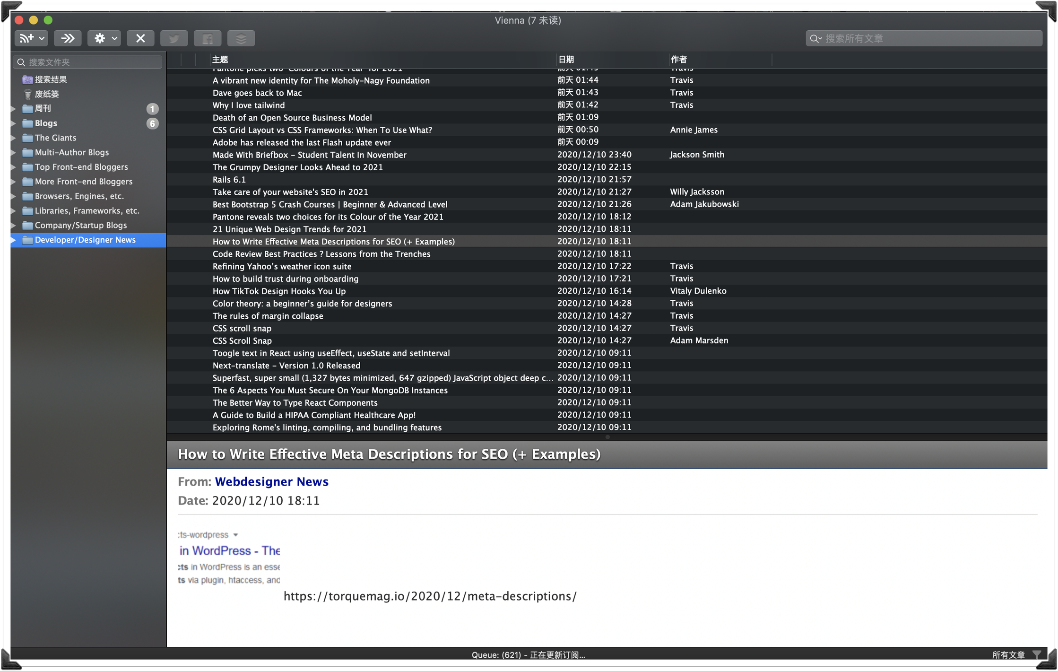This screenshot has height=671, width=1058.
Task: Open the trash folder in sidebar
Action: pyautogui.click(x=47, y=94)
